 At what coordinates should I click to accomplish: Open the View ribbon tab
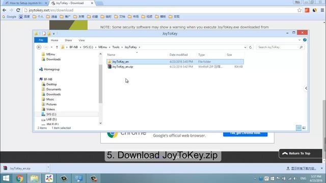click(x=81, y=40)
